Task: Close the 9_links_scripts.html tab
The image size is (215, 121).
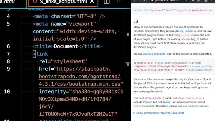Action: [x=92, y=1]
